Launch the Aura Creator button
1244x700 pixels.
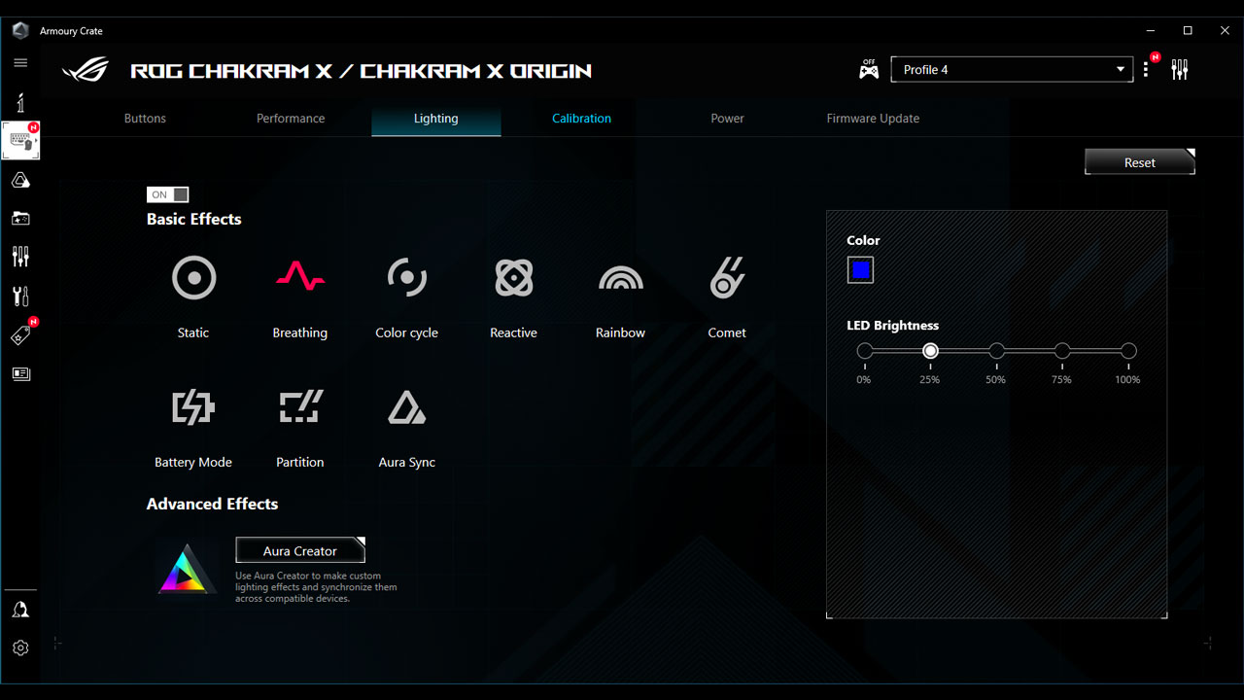(x=300, y=550)
